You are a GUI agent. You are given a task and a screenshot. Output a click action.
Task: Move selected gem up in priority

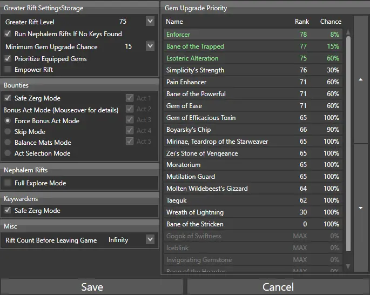360,79
